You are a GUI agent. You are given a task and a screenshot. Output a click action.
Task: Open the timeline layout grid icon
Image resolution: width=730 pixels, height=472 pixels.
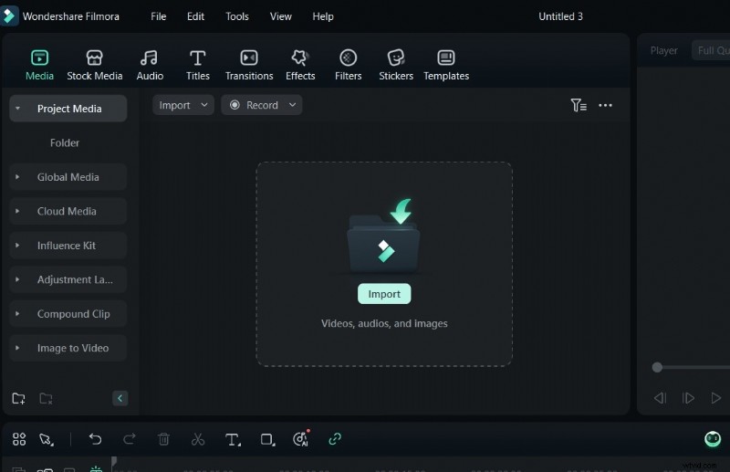(19, 439)
